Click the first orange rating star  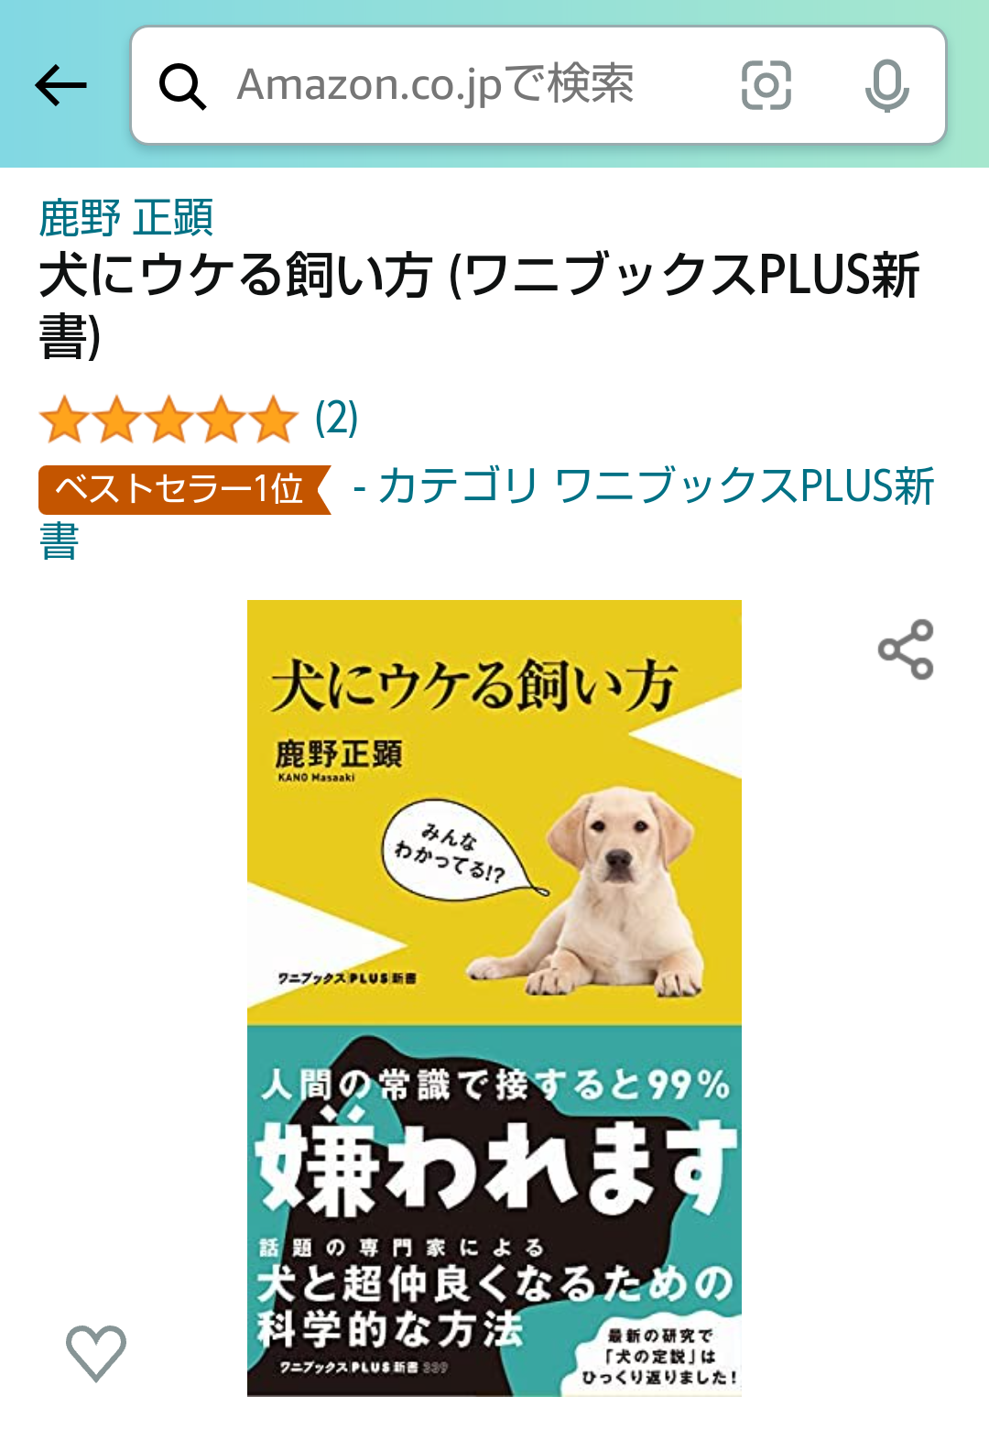(64, 420)
